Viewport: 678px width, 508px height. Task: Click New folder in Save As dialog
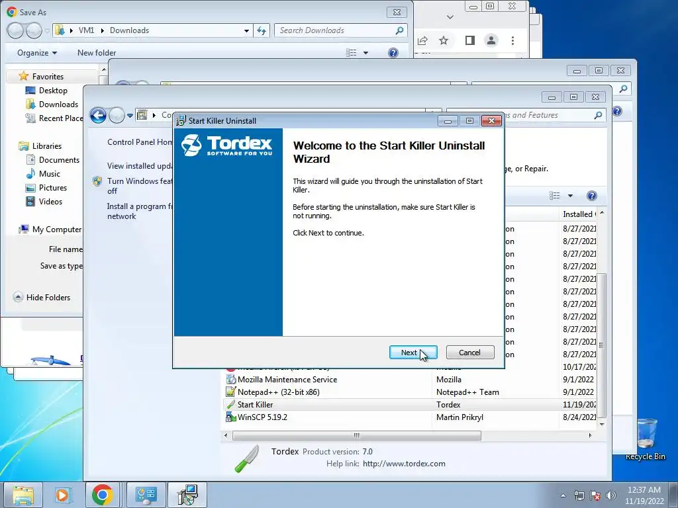97,53
